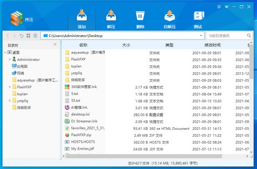Sort by 名称 column header
This screenshot has width=257, height=169.
(x=83, y=45)
